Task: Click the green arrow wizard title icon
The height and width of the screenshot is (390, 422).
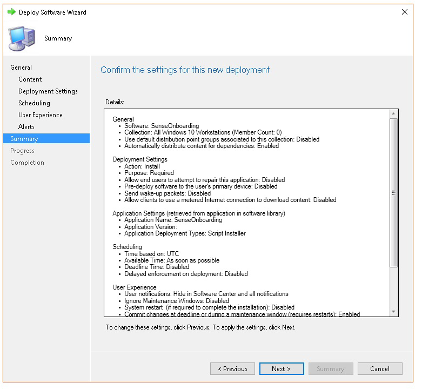Action: click(11, 12)
